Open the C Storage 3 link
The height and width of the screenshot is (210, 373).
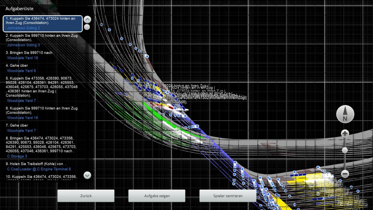click(x=17, y=156)
